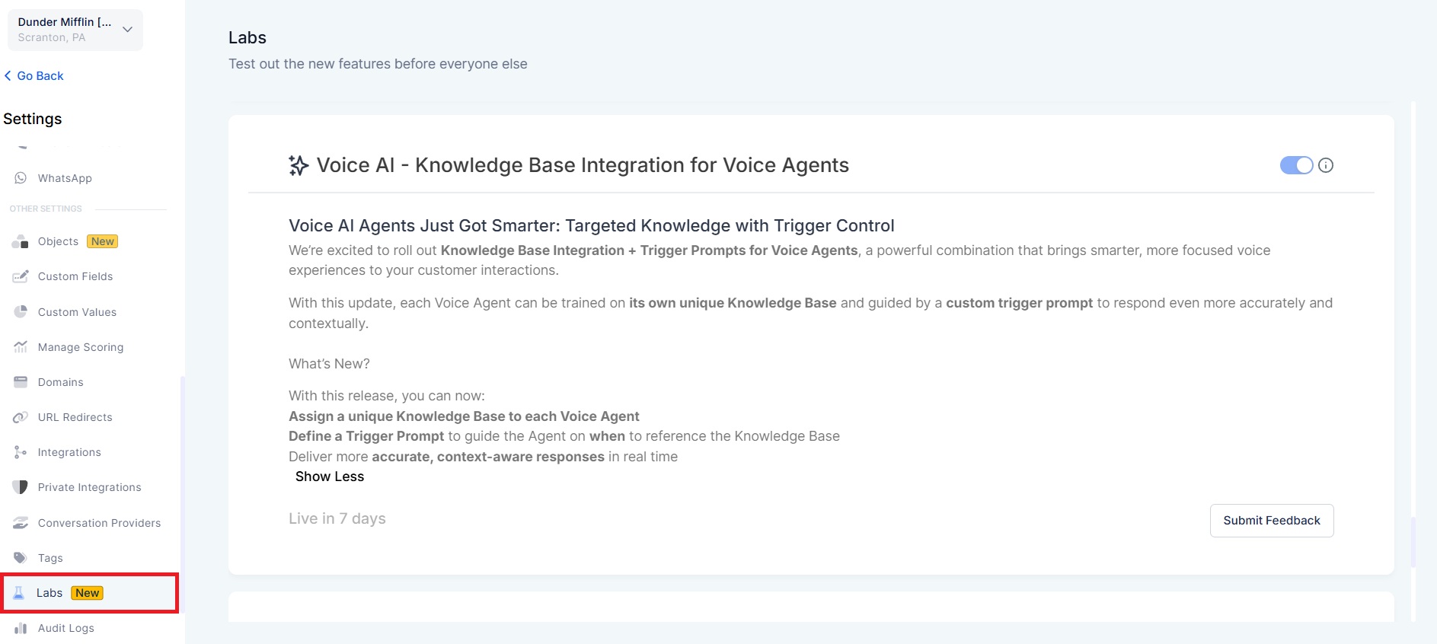Click the Objects shapes icon
Viewport: 1437px width, 644px height.
click(x=21, y=242)
